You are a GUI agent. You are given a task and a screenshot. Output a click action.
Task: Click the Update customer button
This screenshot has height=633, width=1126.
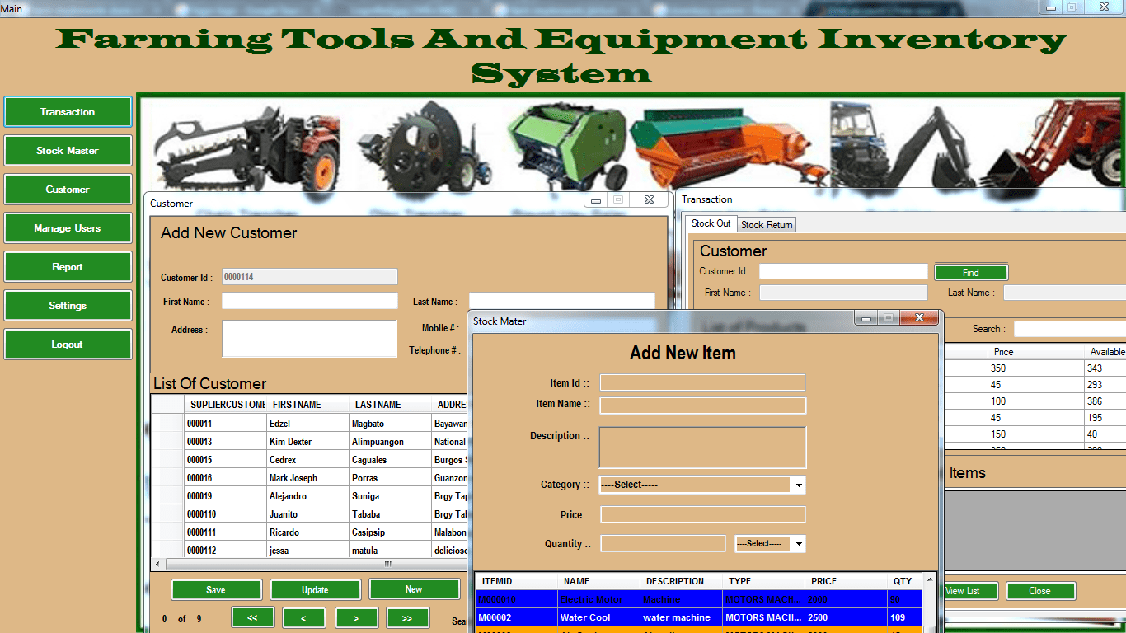click(316, 589)
